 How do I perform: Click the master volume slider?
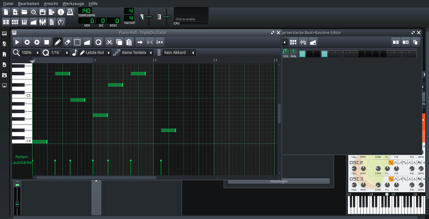(149, 17)
